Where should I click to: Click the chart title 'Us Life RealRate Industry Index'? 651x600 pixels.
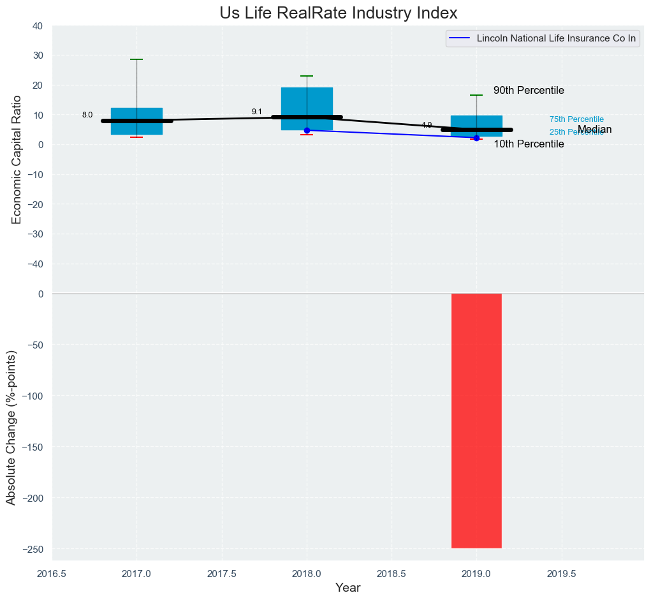tap(338, 13)
